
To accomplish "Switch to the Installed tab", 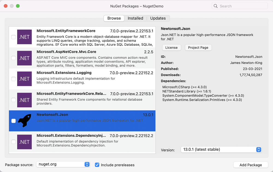I will [135, 18].
